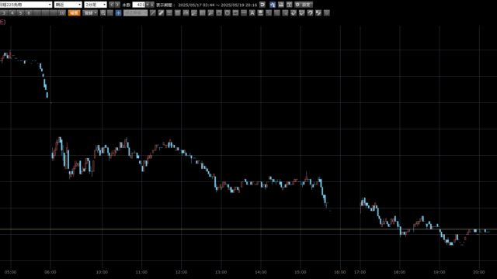Viewport: 497px width, 279px height.
Task: Open the 2分足 timeframe dropdown
Action: (x=96, y=5)
